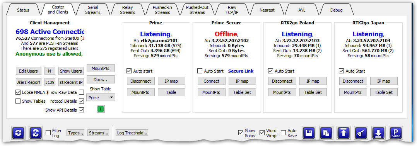
Task: Click the 3109 button
Action: pos(50,82)
